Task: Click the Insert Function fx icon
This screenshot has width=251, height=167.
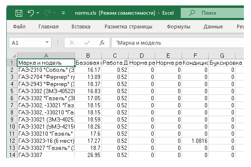Action: [102, 43]
